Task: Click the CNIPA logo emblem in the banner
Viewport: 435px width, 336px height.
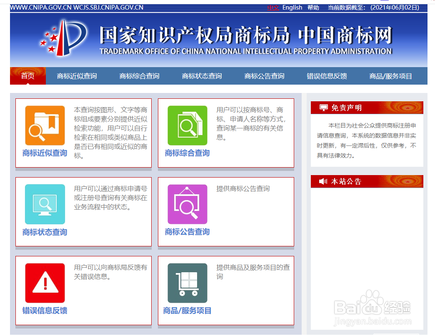Action: [64, 38]
